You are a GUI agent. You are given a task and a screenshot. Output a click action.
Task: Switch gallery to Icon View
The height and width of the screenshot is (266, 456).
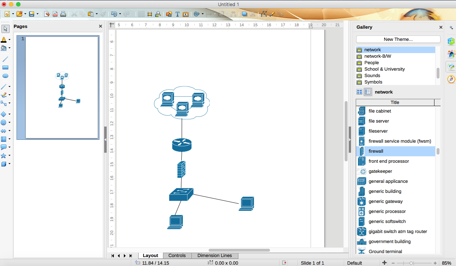[359, 92]
